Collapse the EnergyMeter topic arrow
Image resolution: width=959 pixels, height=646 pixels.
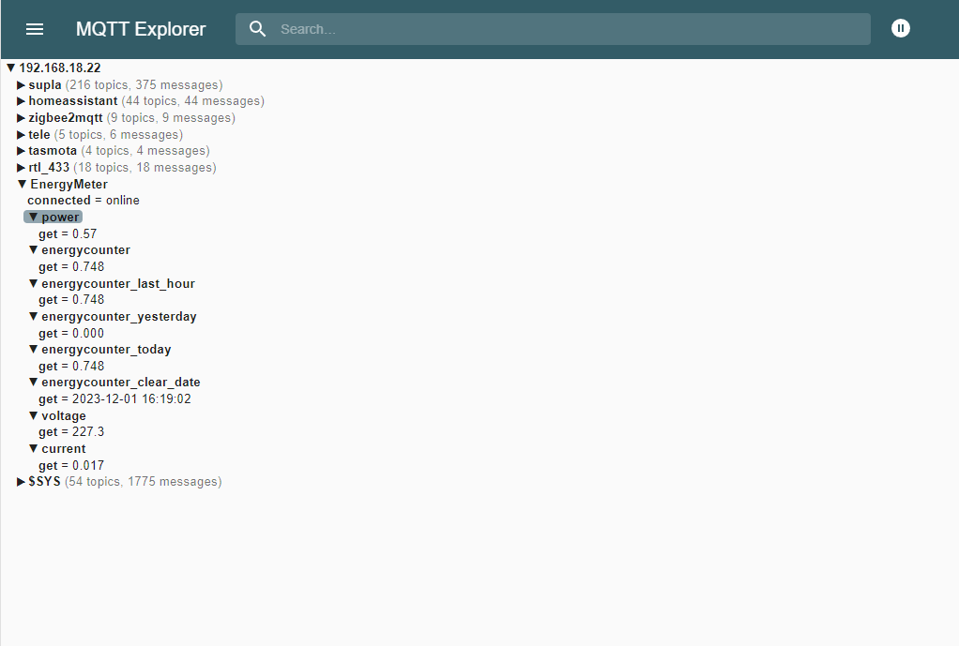[x=22, y=184]
